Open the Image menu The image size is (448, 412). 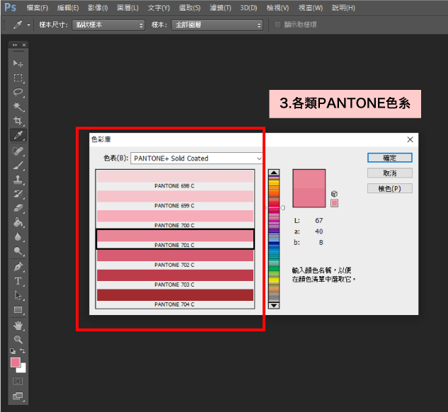[98, 8]
